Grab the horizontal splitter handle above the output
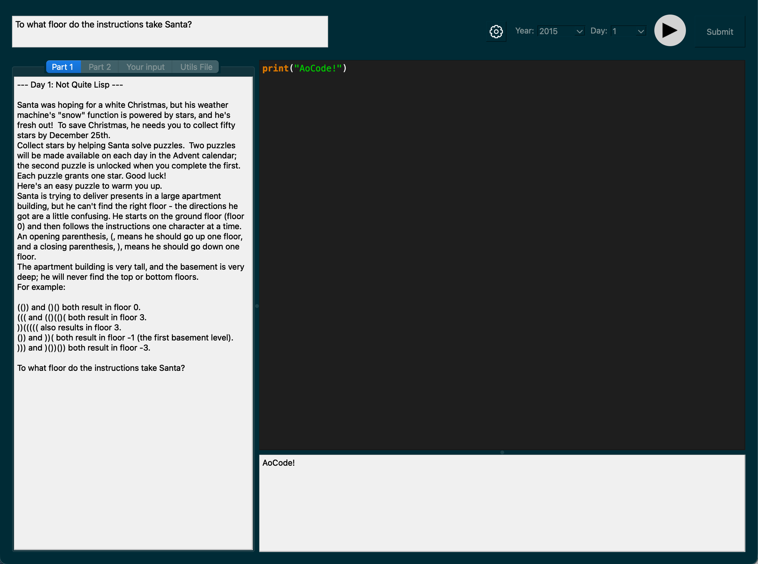The image size is (758, 564). click(x=502, y=452)
